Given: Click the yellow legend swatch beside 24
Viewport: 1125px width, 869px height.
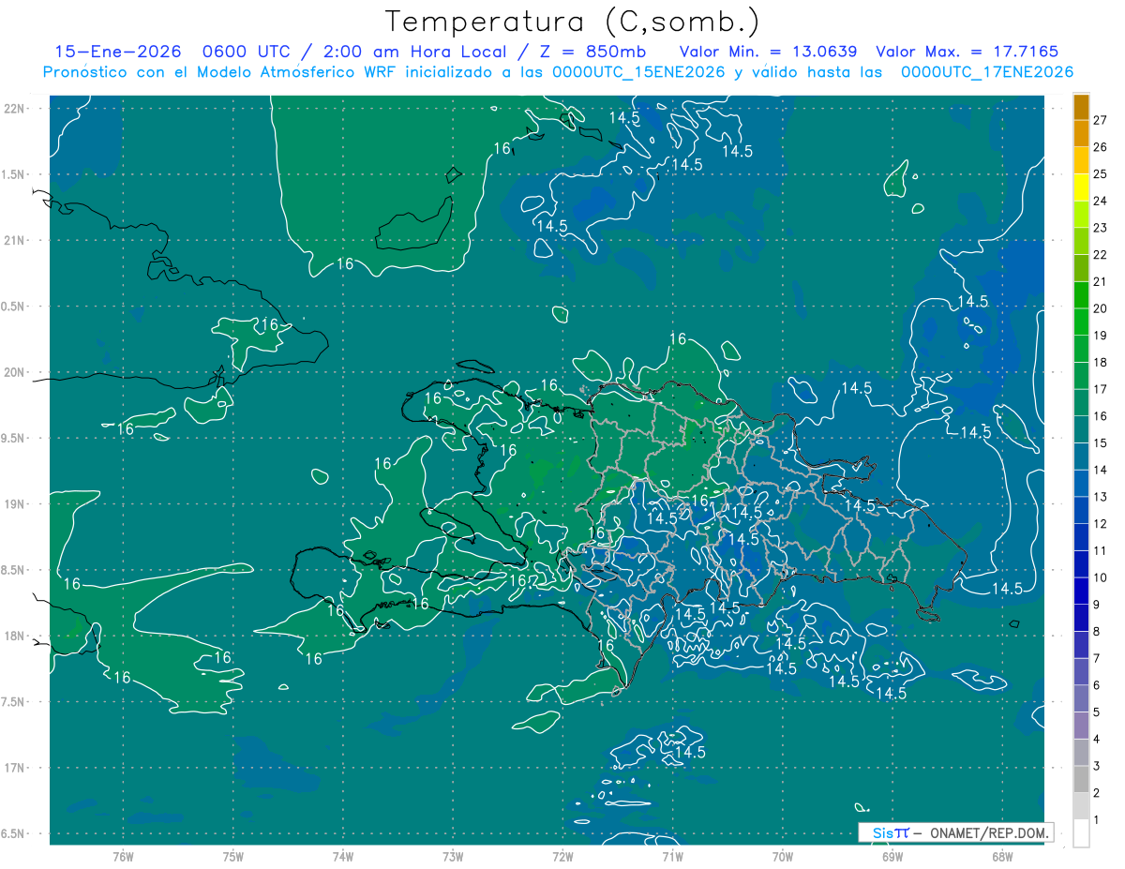Looking at the screenshot, I should click(x=1082, y=187).
